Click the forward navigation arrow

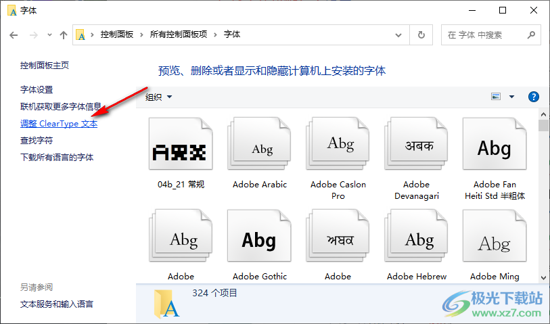point(34,35)
